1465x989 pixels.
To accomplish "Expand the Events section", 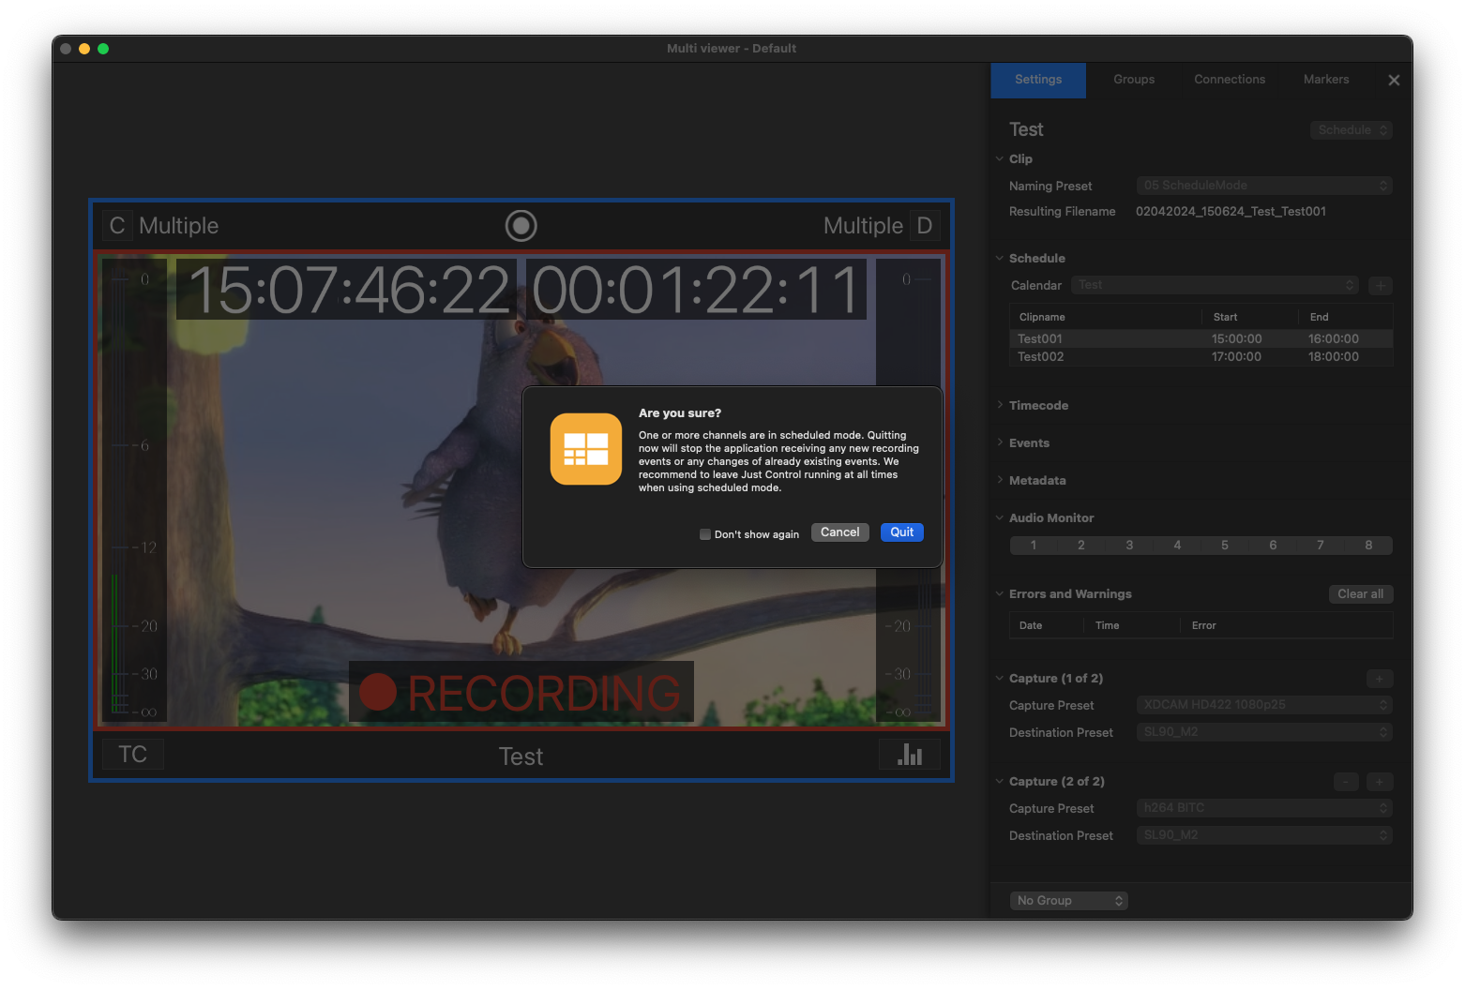I will [x=1000, y=443].
